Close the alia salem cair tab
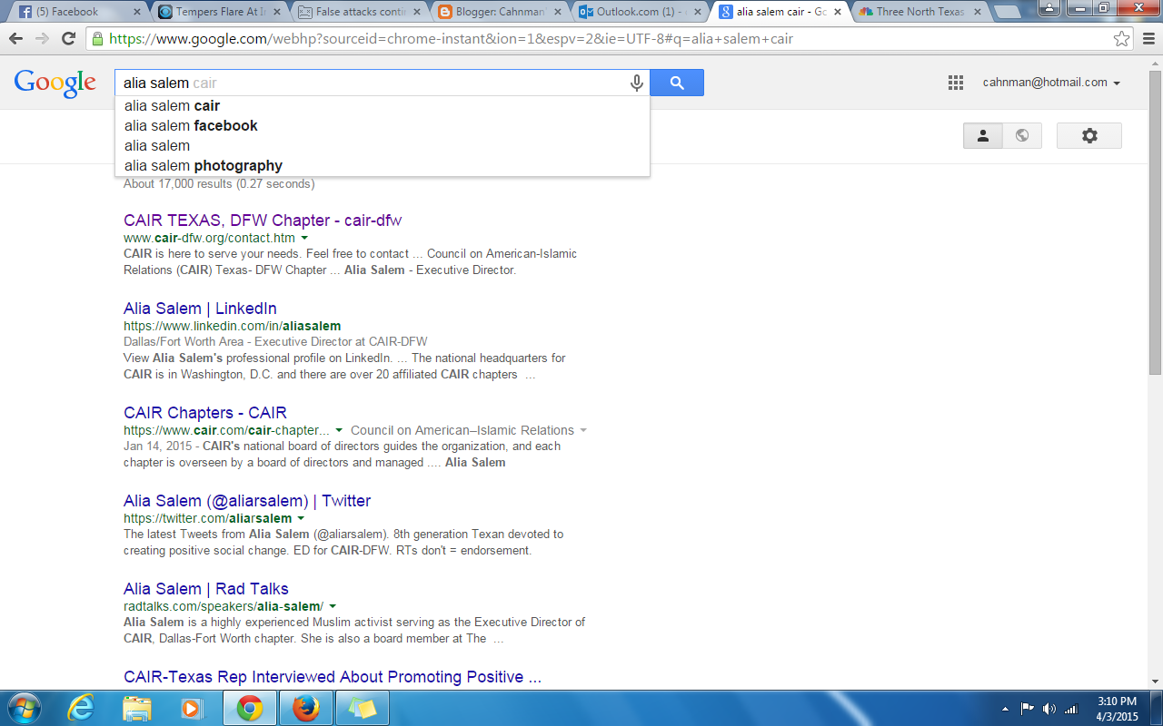Image resolution: width=1163 pixels, height=726 pixels. (837, 12)
